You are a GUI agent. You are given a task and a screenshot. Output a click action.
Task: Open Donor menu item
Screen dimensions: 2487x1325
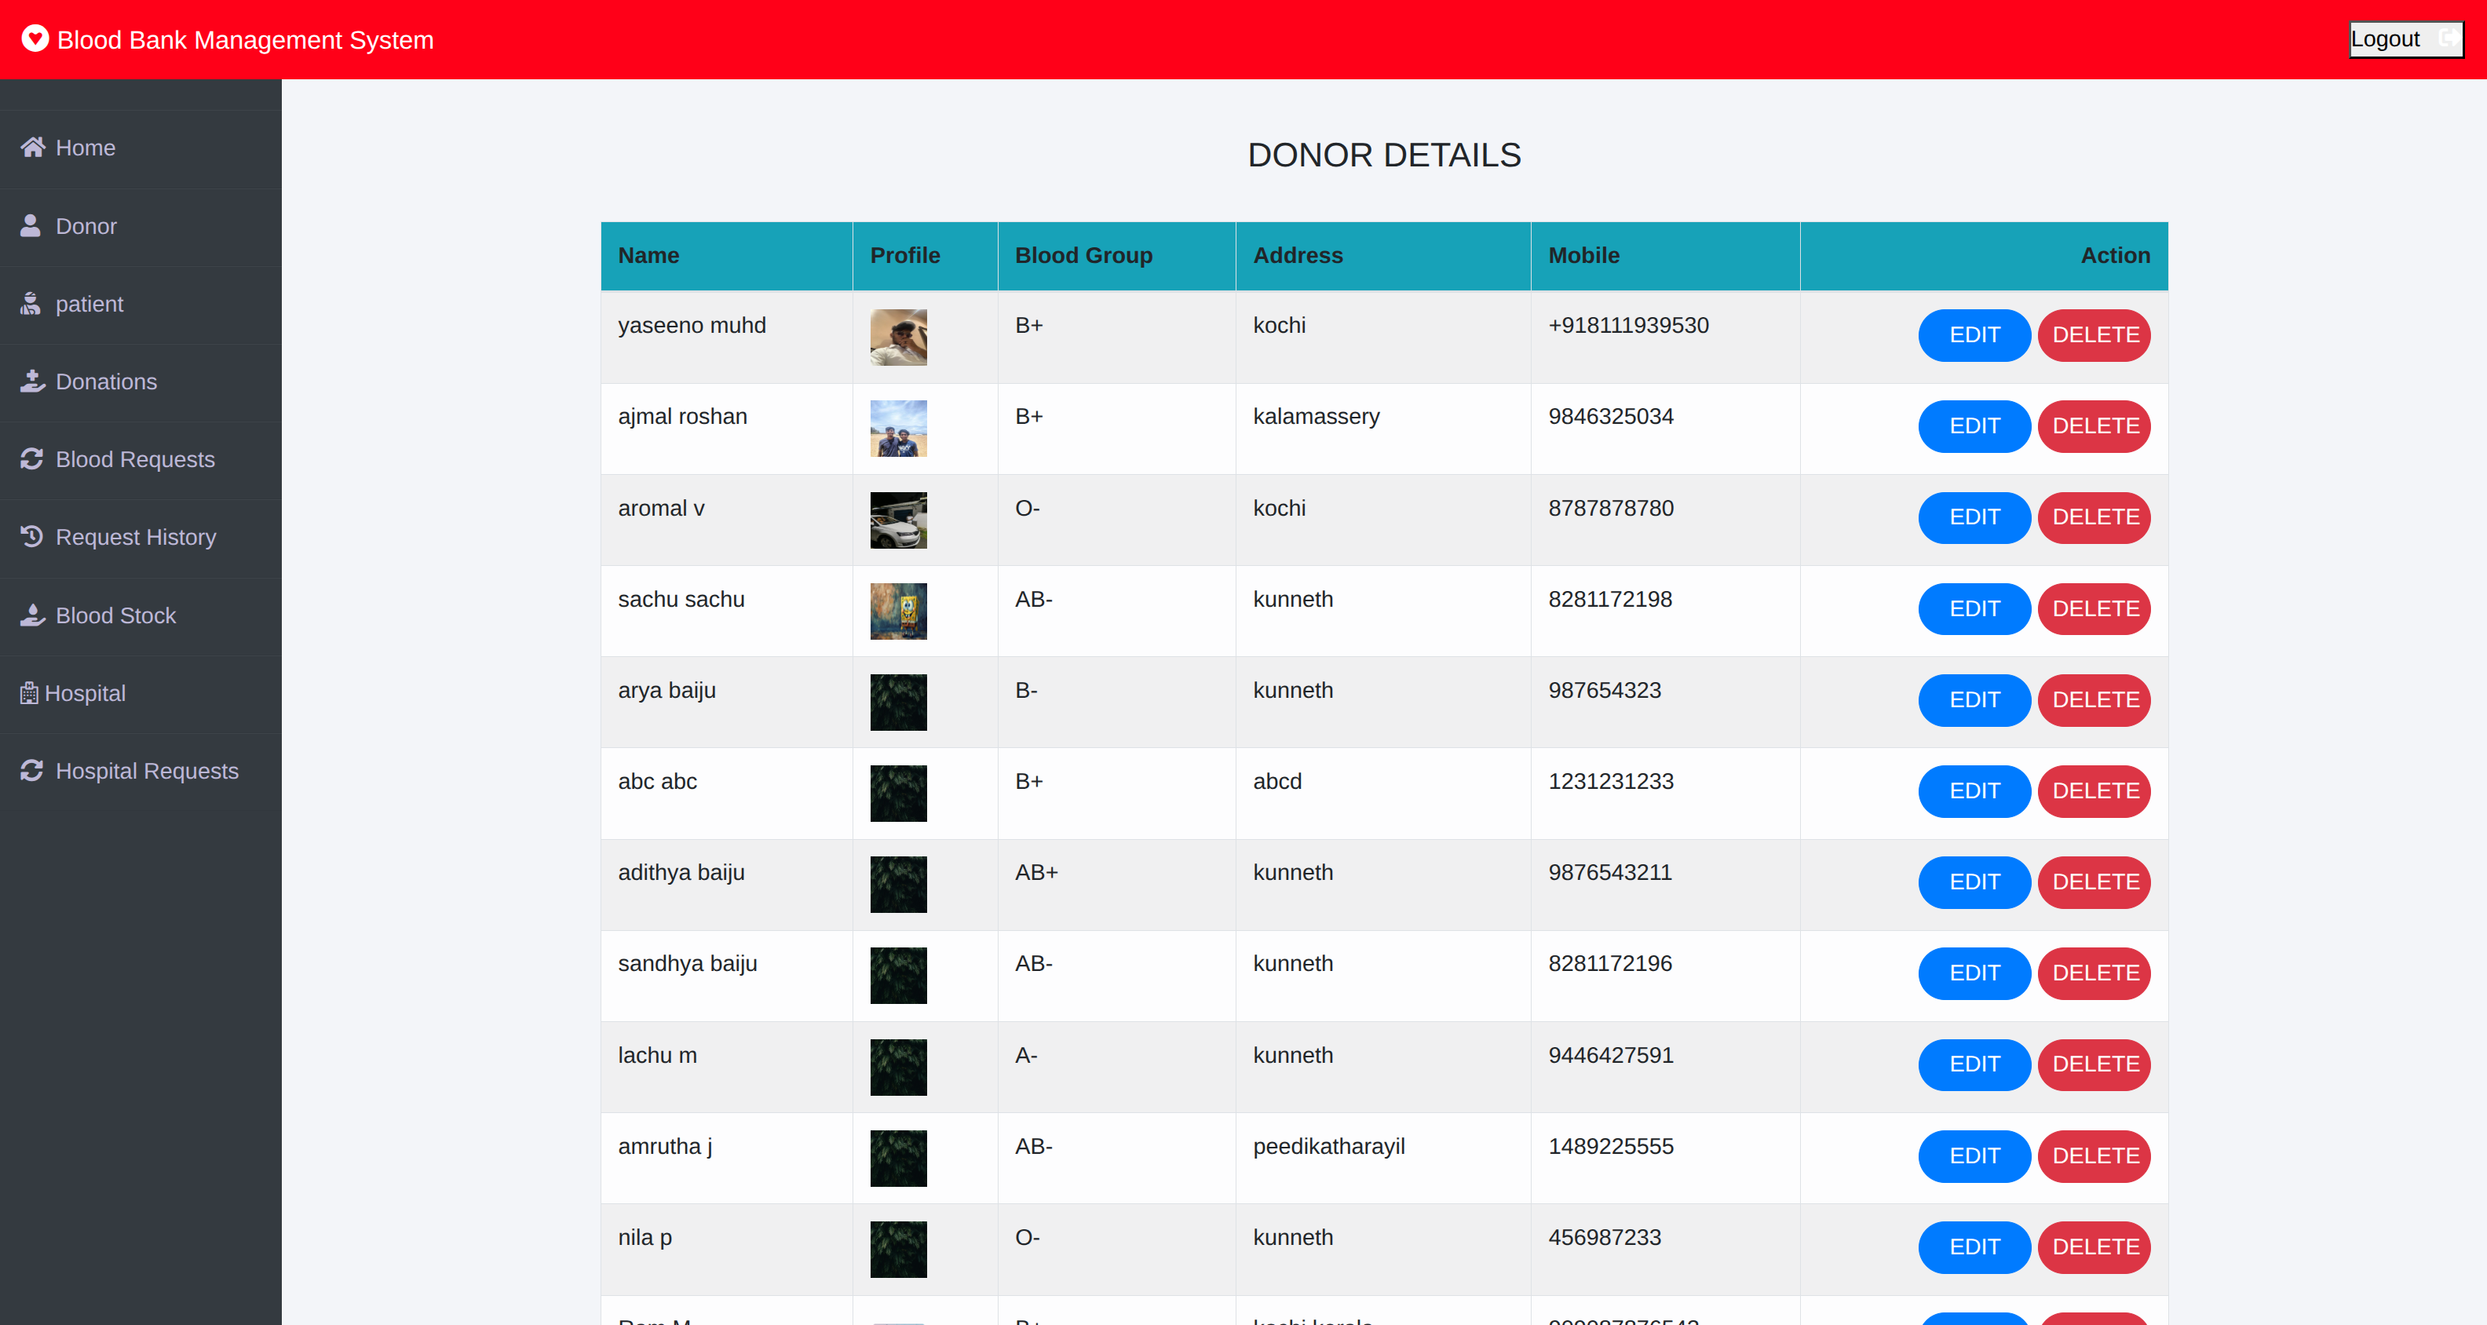pos(141,226)
